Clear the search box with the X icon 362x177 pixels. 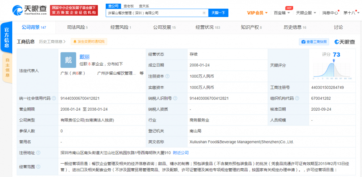pyautogui.click(x=204, y=13)
